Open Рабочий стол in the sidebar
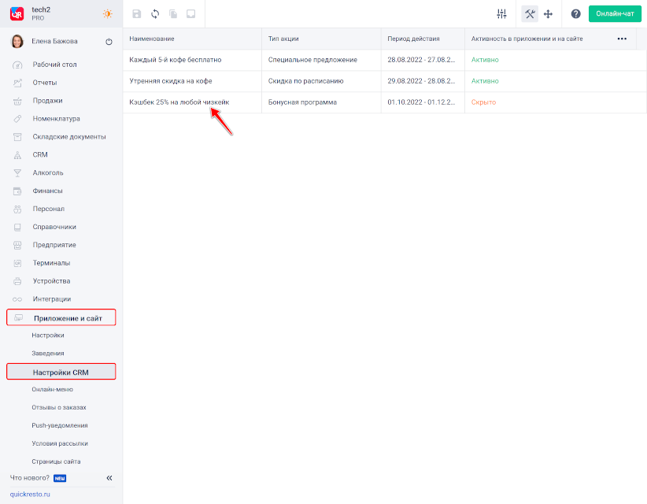Viewport: 647px width, 504px height. pyautogui.click(x=54, y=65)
